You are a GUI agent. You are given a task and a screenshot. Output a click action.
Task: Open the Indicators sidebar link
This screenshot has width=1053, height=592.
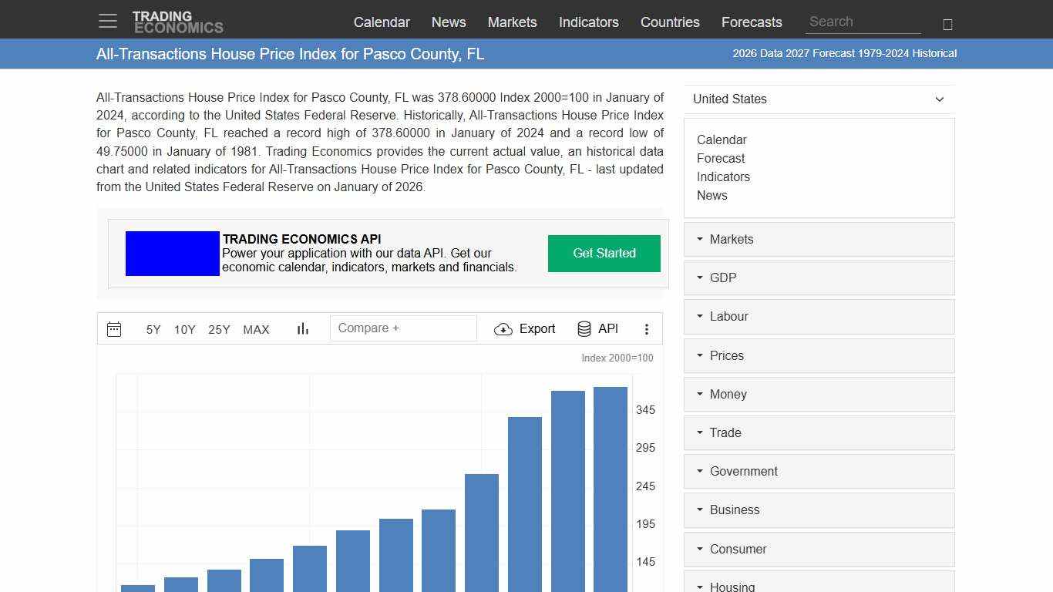tap(724, 177)
